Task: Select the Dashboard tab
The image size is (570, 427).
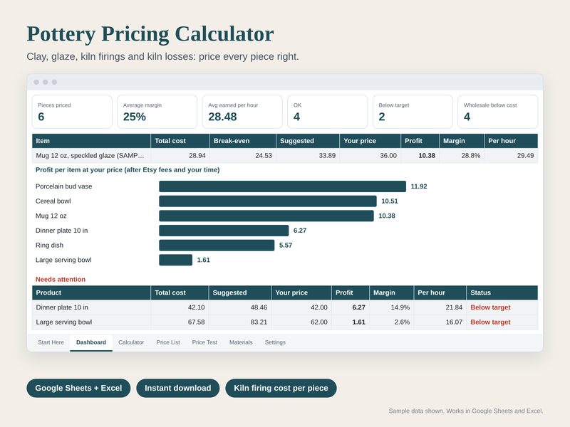Action: [91, 342]
